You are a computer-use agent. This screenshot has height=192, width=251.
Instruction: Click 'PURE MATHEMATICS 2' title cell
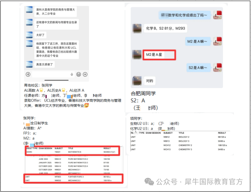78,159
